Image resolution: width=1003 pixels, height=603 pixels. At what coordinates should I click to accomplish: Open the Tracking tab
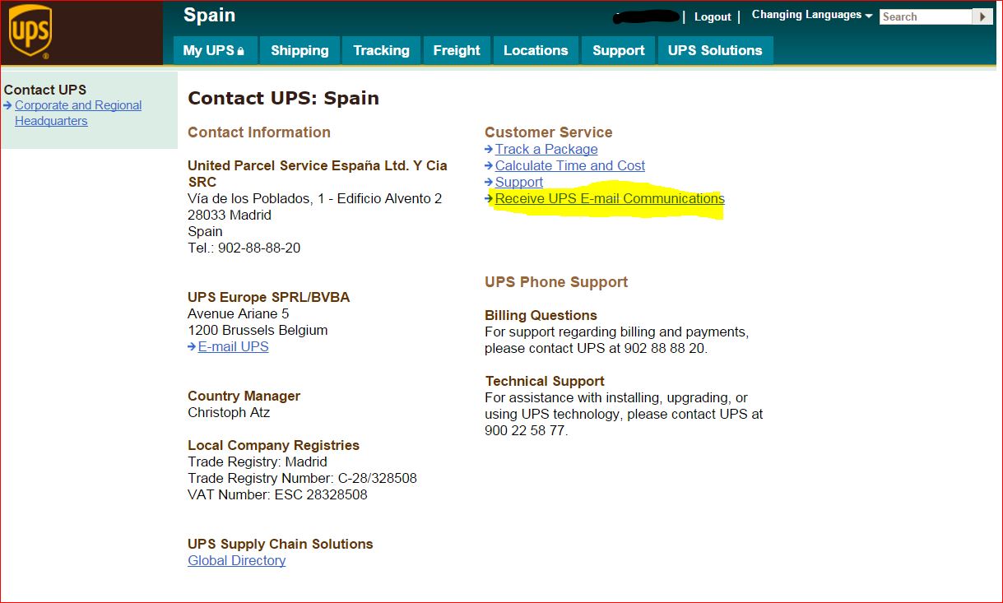(x=381, y=50)
